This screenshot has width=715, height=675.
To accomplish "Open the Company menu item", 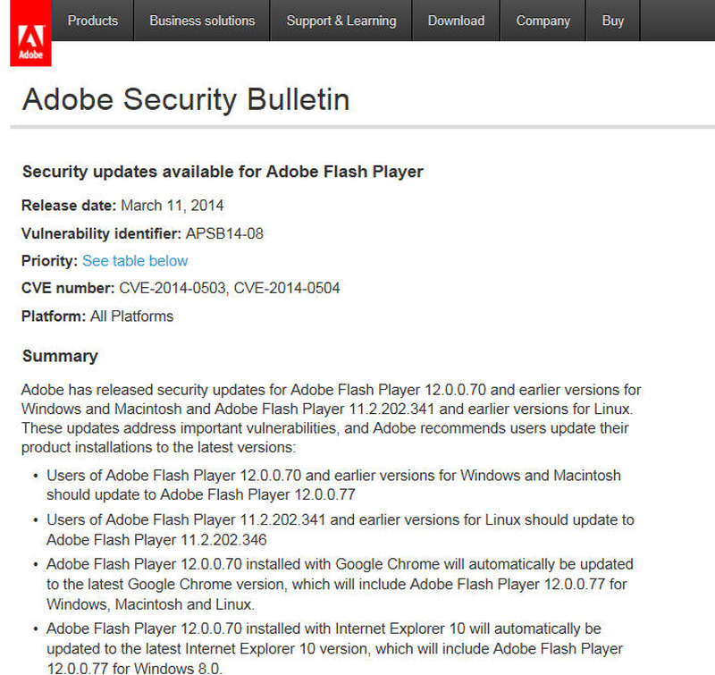I will point(543,21).
